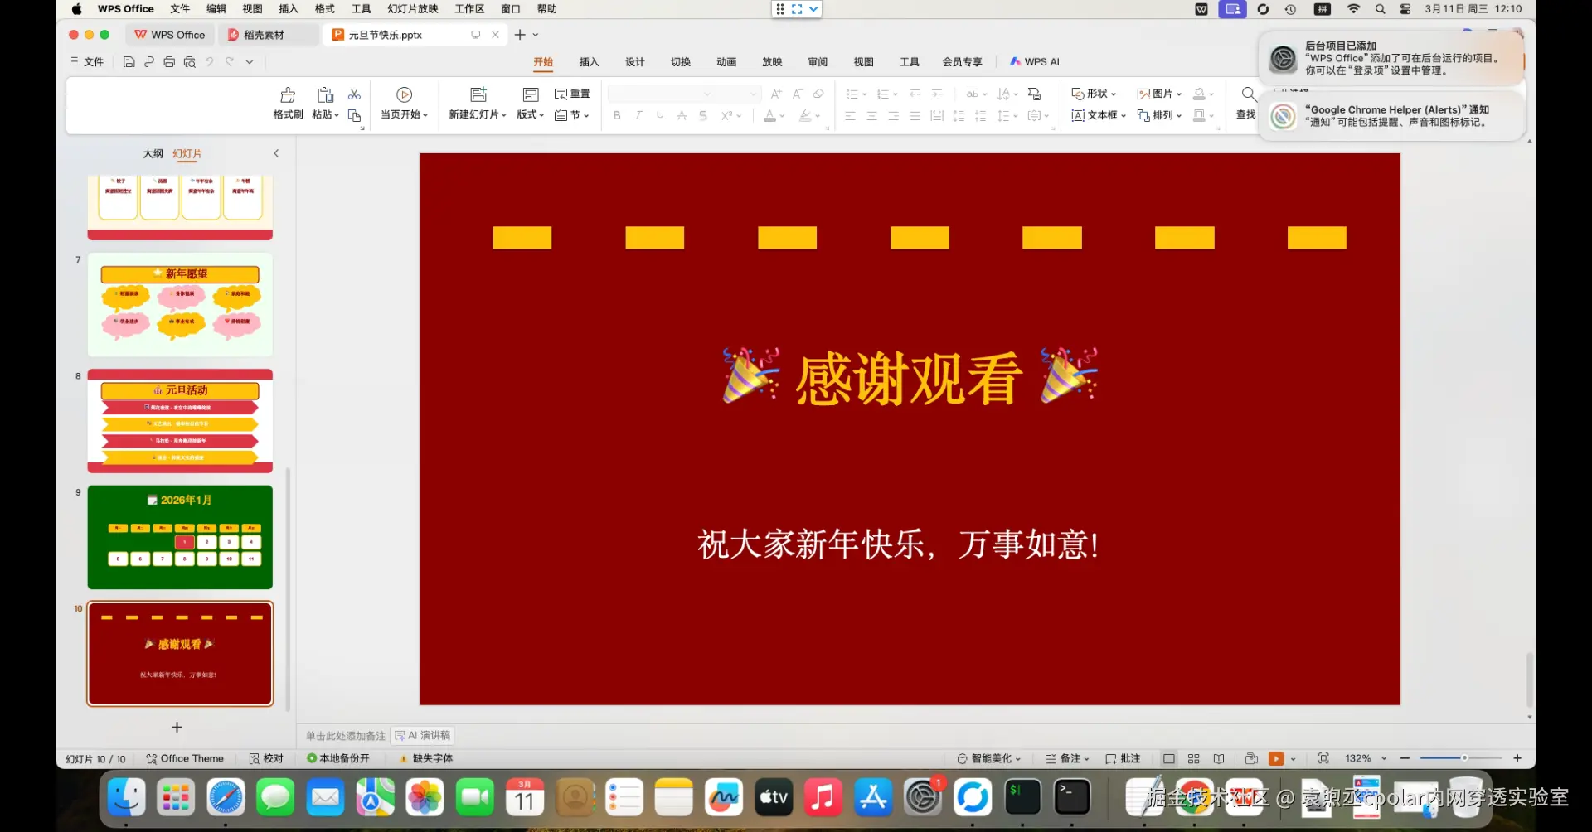Click the Office Theme status bar item
Image resolution: width=1592 pixels, height=832 pixels.
pos(185,759)
